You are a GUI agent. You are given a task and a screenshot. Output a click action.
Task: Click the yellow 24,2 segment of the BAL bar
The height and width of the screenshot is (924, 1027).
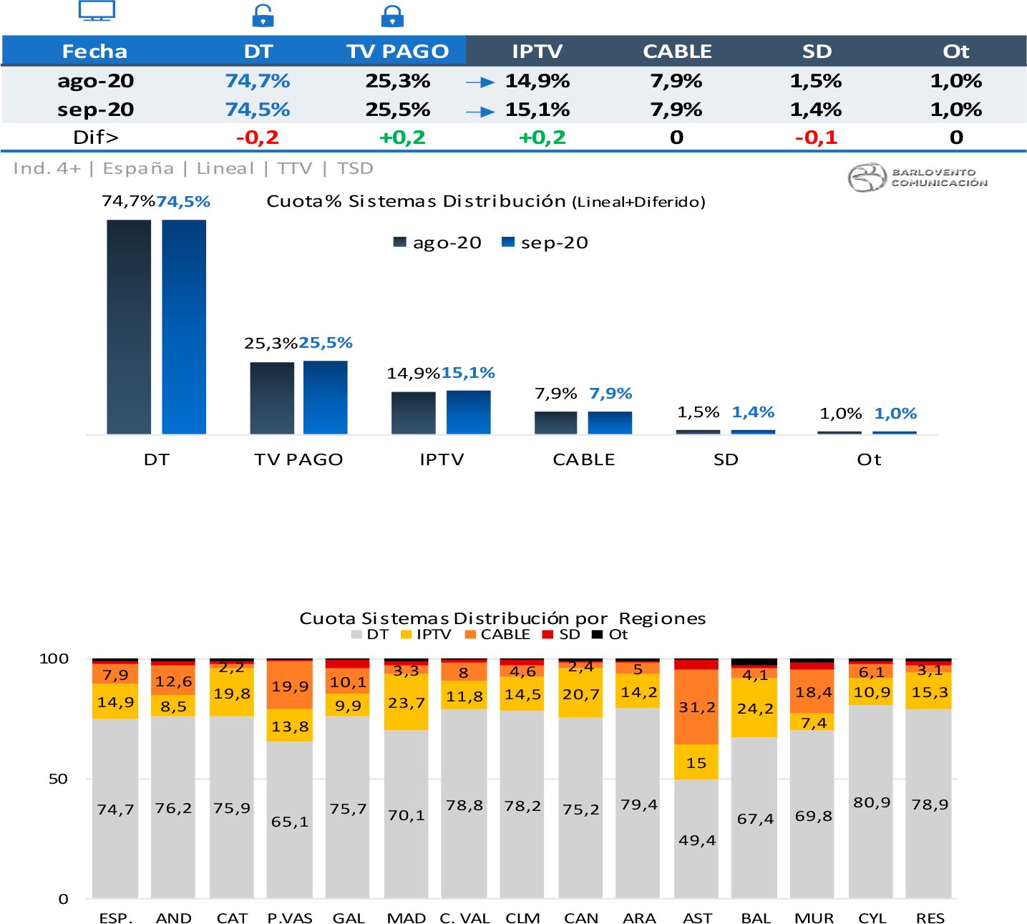coord(754,708)
